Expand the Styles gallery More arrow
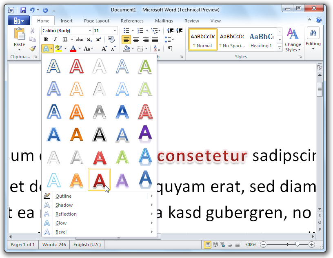Screen dimensions: 333x258 [x=280, y=48]
